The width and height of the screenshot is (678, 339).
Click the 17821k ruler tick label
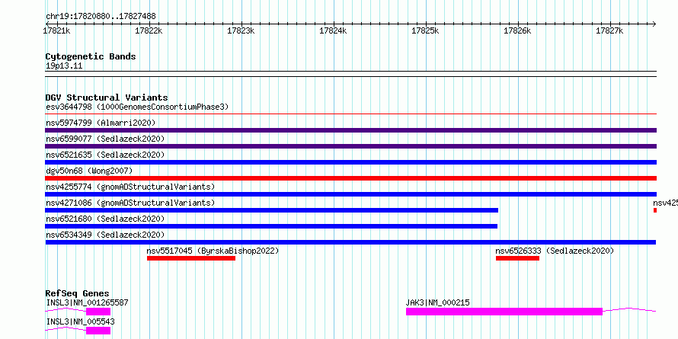click(x=56, y=30)
